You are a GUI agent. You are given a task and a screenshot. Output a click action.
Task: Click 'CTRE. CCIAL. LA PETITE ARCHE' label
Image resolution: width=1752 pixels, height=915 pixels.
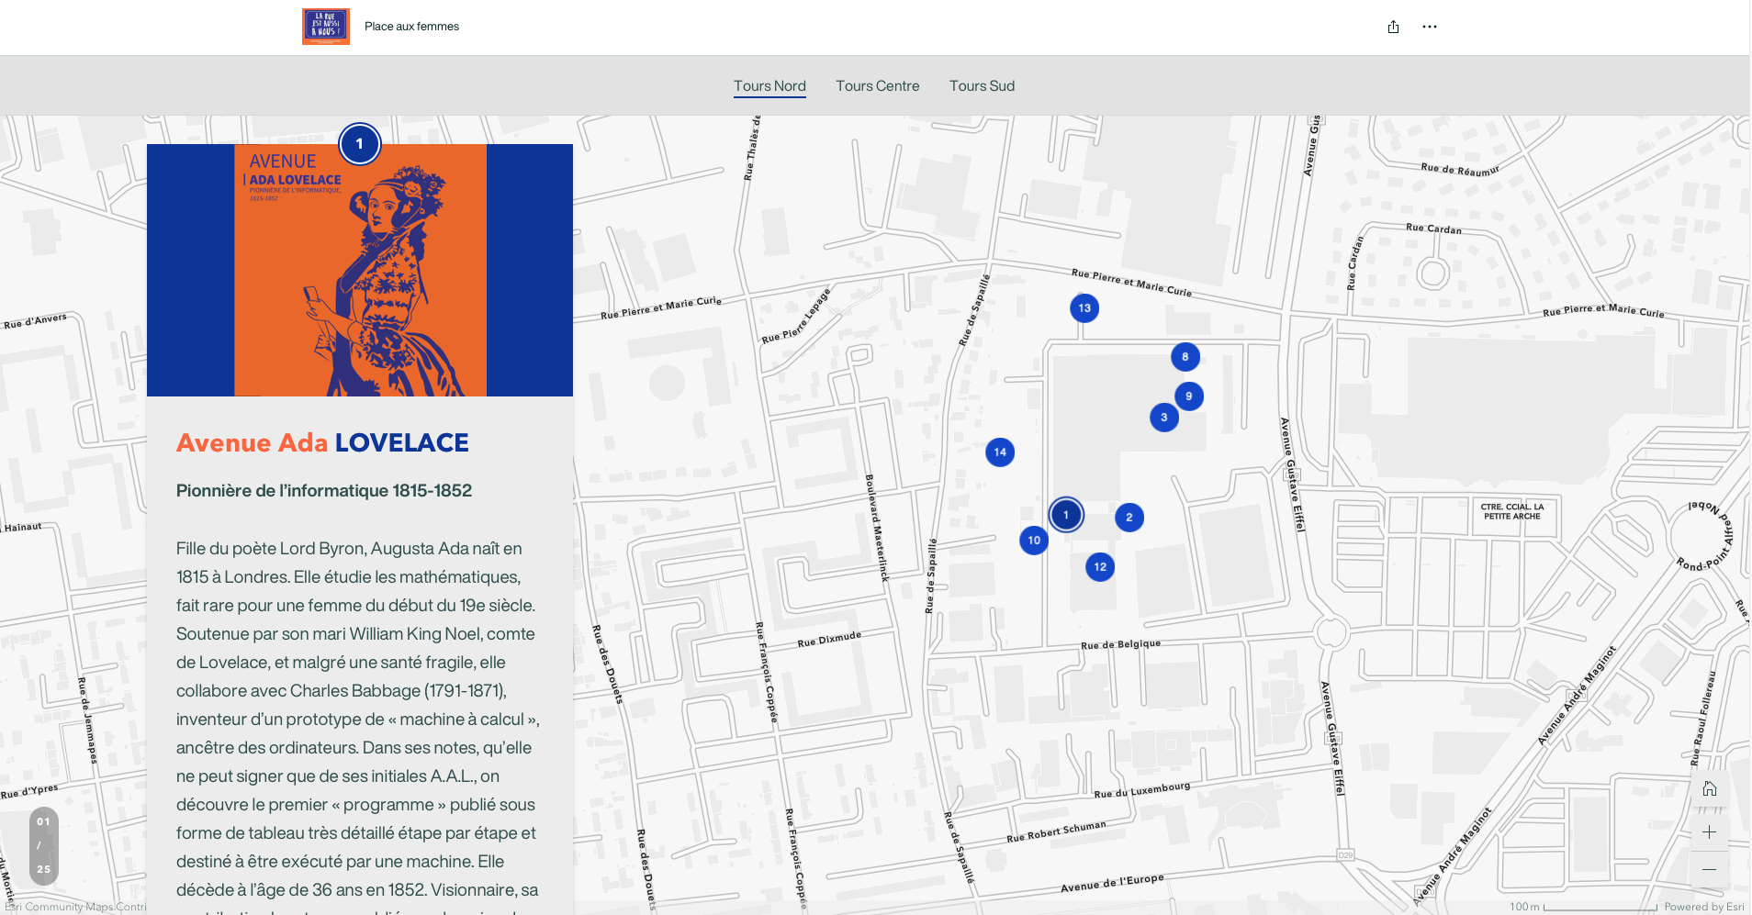point(1512,511)
